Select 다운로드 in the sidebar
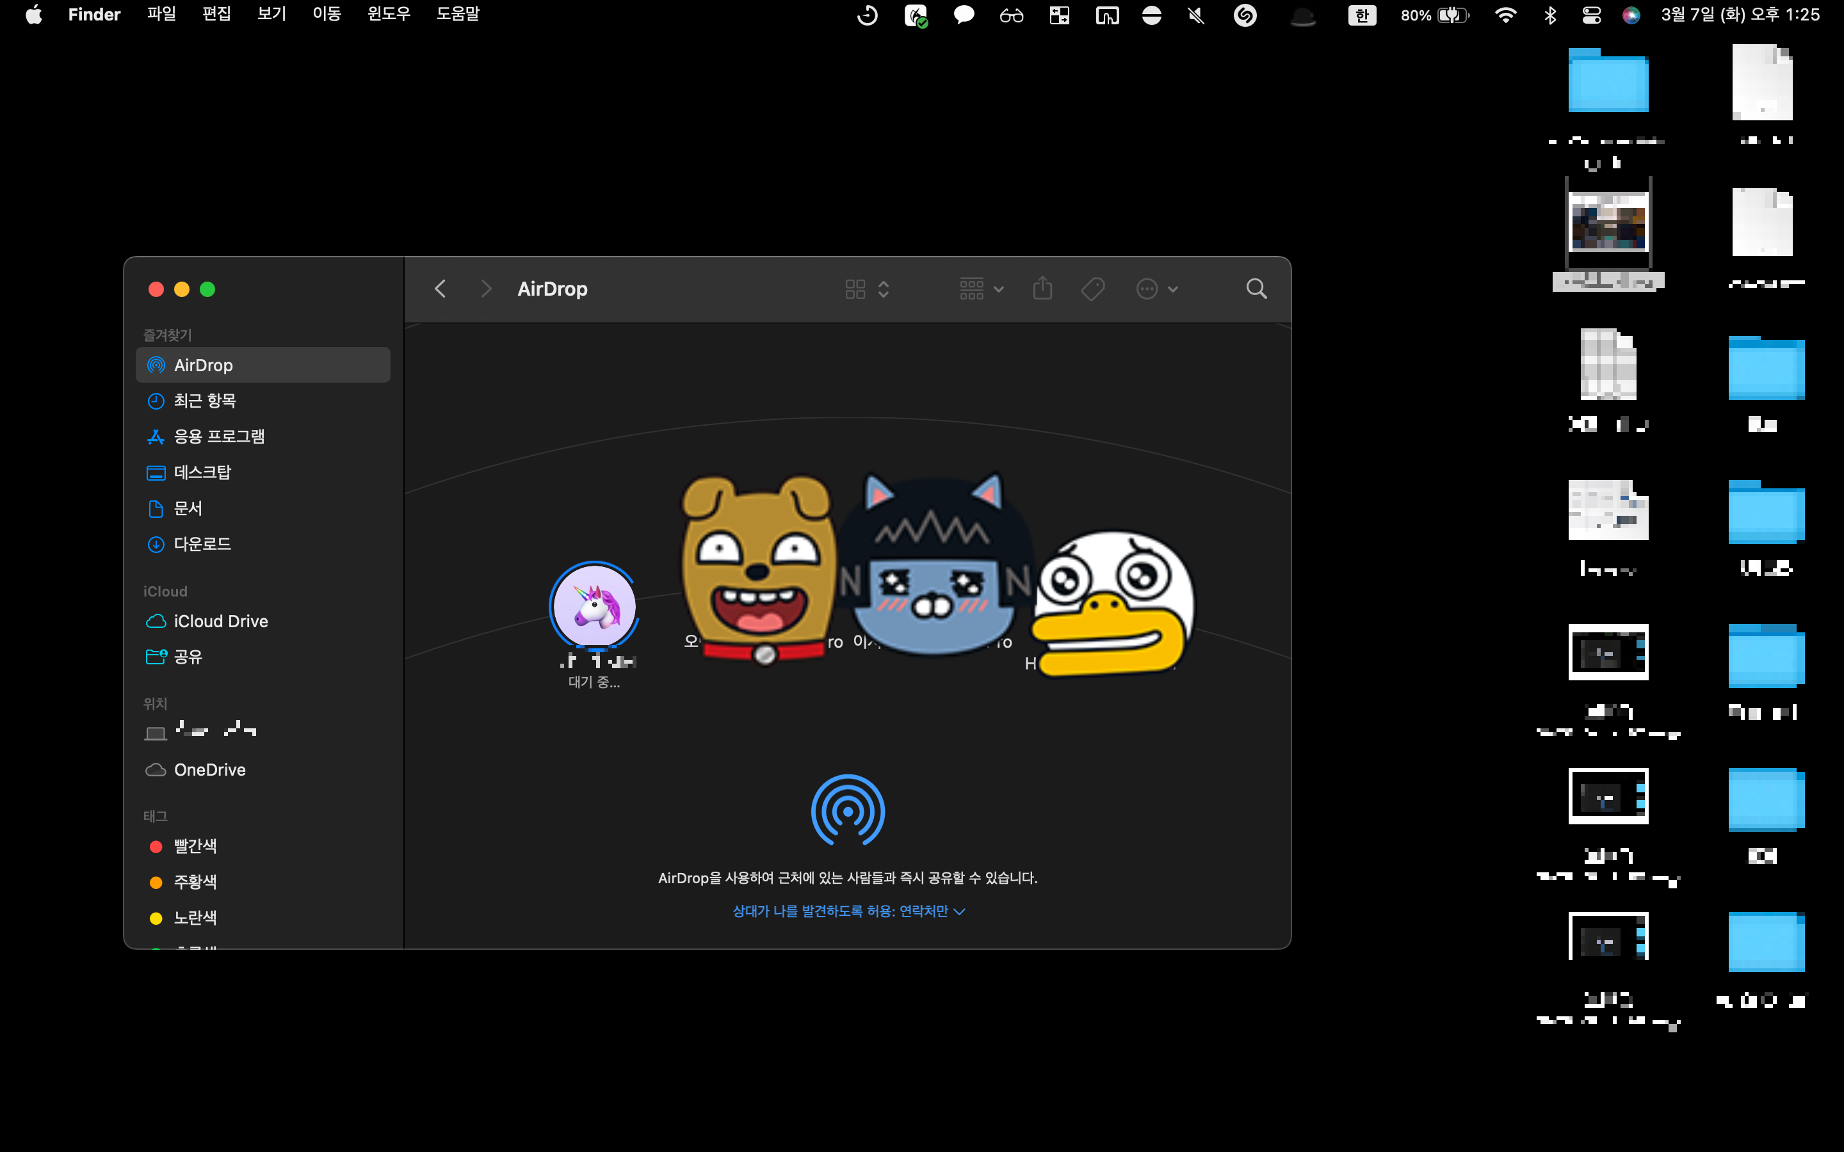This screenshot has width=1844, height=1152. pos(202,544)
